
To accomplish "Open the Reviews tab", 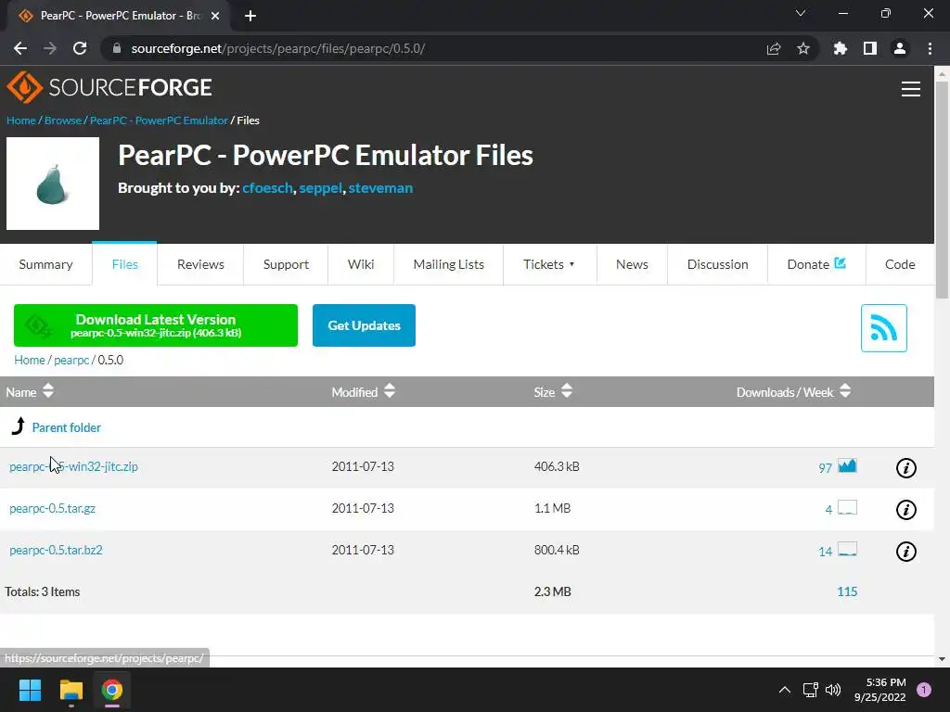I will point(200,264).
